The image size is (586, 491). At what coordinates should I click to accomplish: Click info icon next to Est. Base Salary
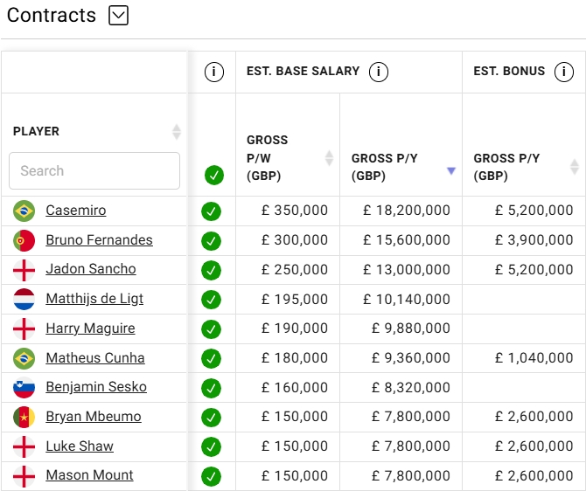point(378,72)
